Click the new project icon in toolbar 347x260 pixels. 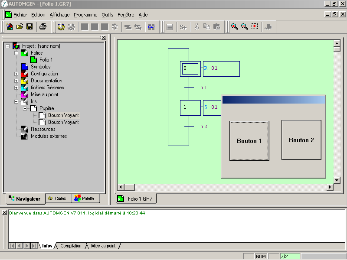[10, 27]
